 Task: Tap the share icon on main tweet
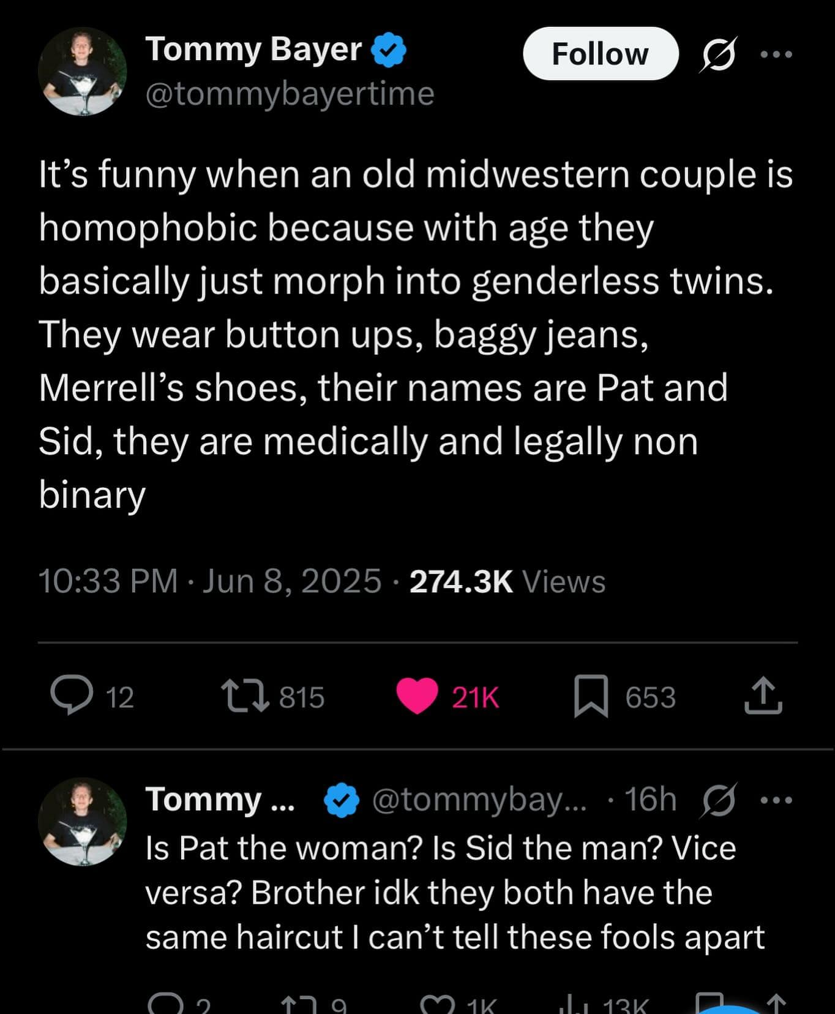click(x=763, y=695)
